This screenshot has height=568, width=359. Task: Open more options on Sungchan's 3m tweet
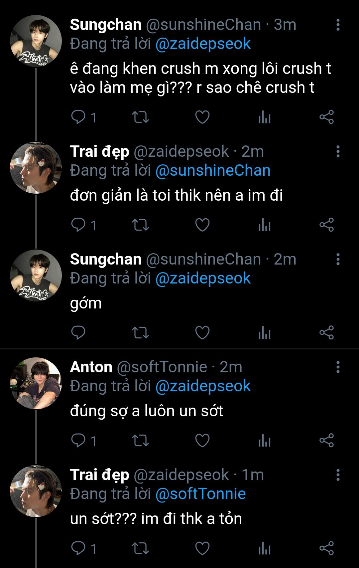[338, 25]
